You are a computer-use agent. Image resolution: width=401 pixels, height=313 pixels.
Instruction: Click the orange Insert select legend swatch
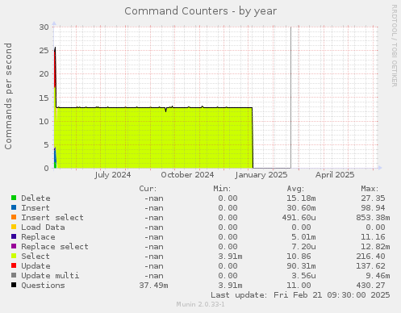pyautogui.click(x=14, y=217)
